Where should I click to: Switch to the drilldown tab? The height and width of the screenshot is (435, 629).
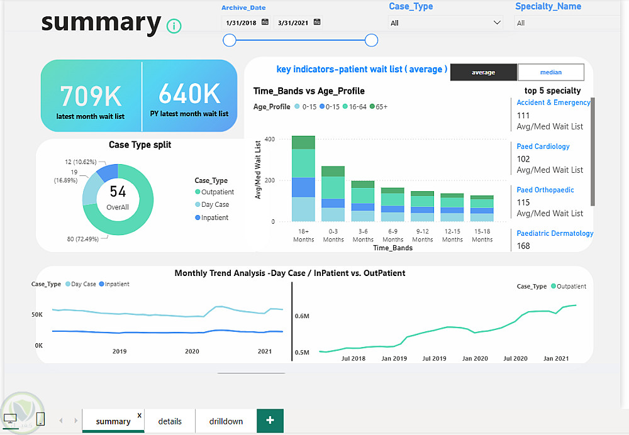tap(226, 421)
